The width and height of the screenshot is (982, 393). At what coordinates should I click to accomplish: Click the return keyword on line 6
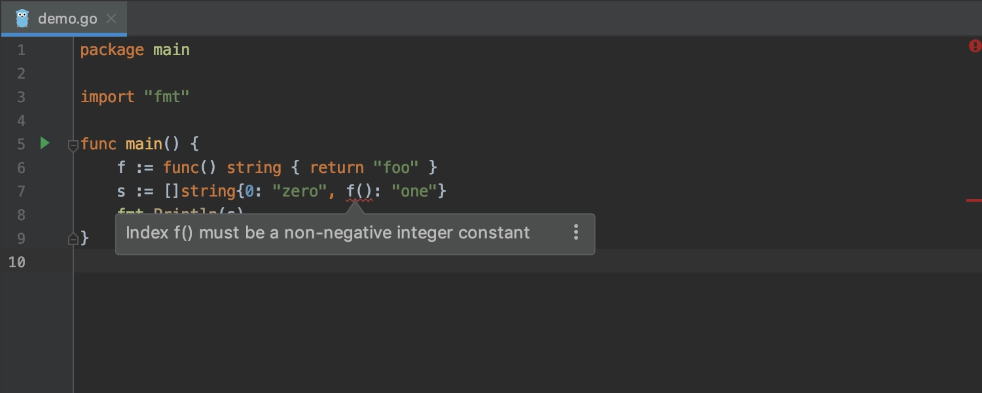pos(336,168)
